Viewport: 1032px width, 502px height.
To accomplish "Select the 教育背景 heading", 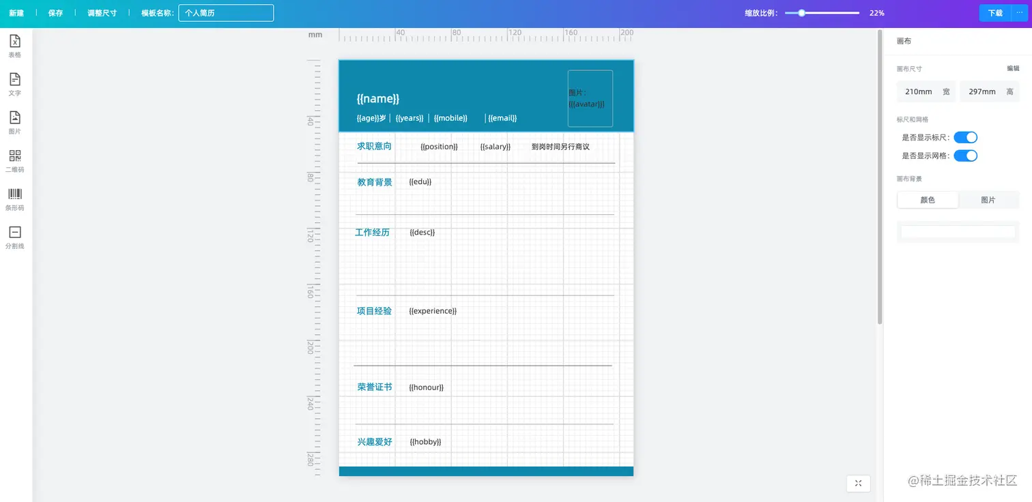I will (x=375, y=182).
